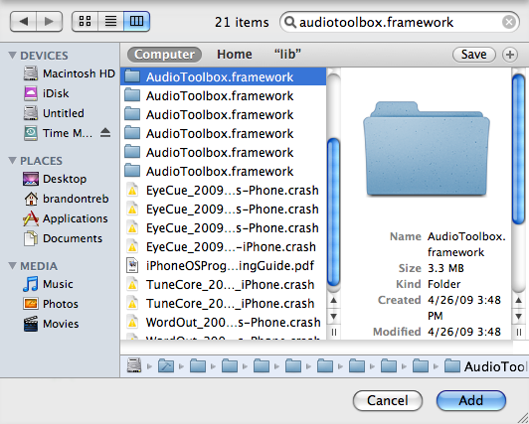Eject the Time Machine volume
This screenshot has height=424, width=529.
point(105,133)
